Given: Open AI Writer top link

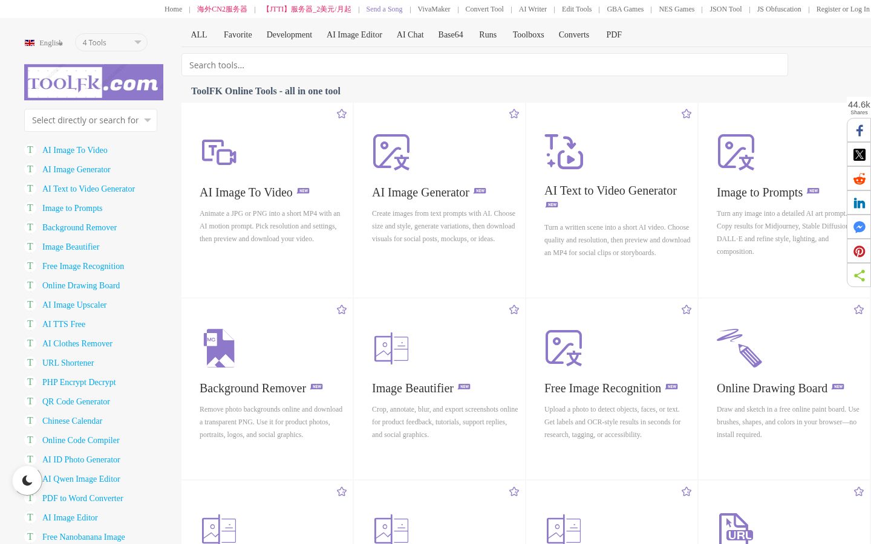Looking at the screenshot, I should pos(533,9).
